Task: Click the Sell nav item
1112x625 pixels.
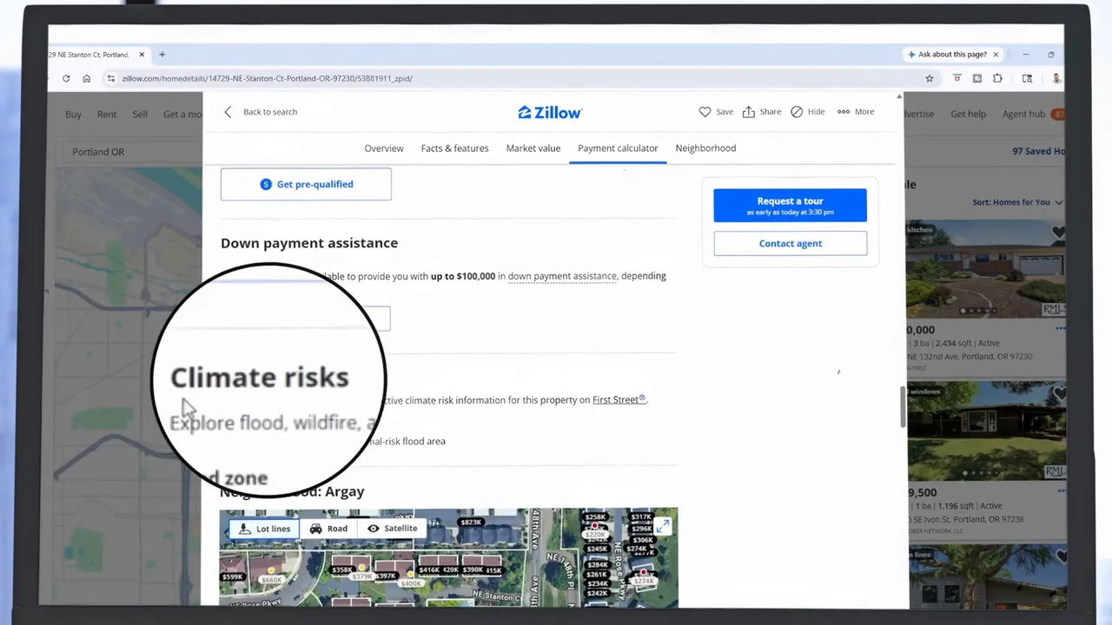Action: (140, 115)
